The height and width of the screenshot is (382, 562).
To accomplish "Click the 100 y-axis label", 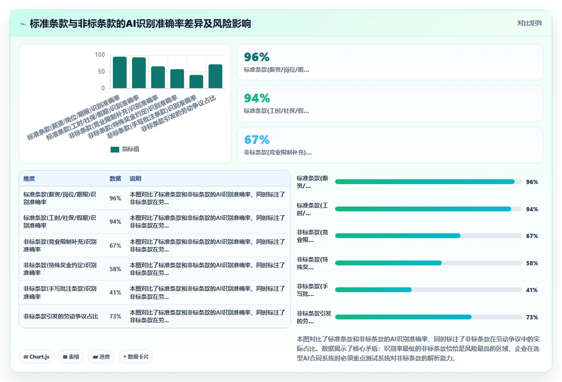I will point(100,55).
